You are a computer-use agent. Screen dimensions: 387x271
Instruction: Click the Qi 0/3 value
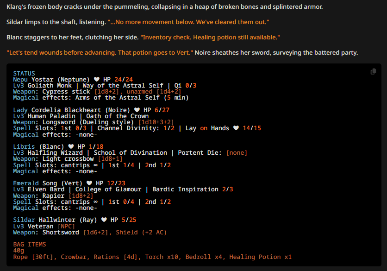(x=185, y=86)
